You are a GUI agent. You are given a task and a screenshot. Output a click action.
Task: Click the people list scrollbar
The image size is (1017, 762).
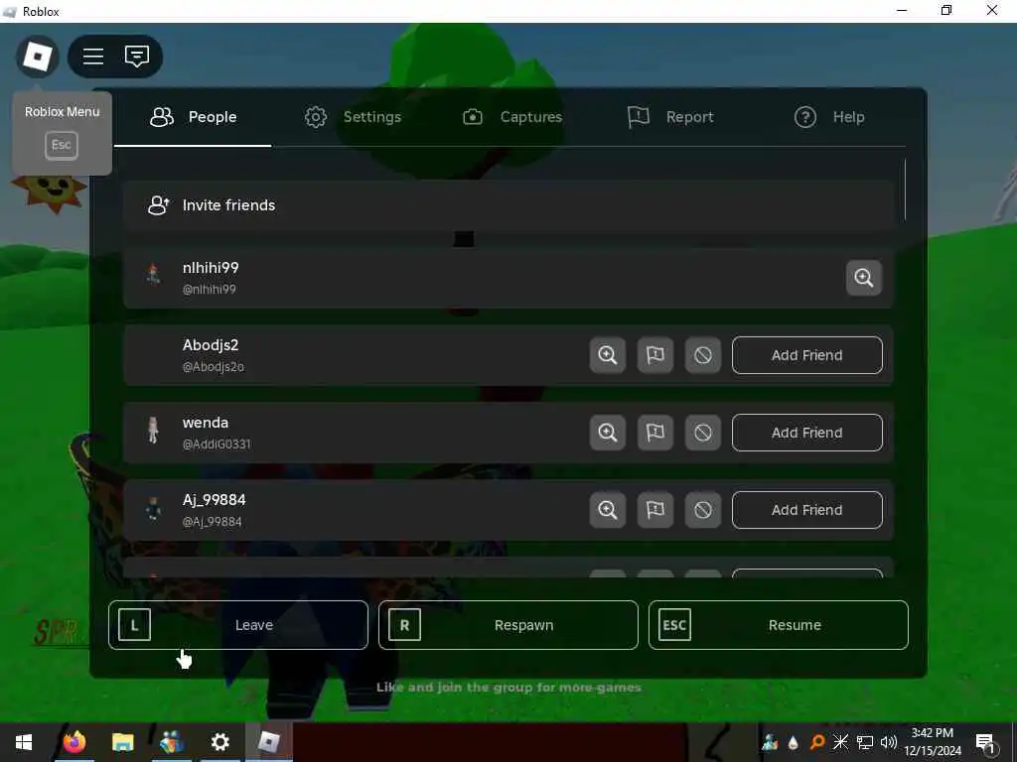(905, 190)
